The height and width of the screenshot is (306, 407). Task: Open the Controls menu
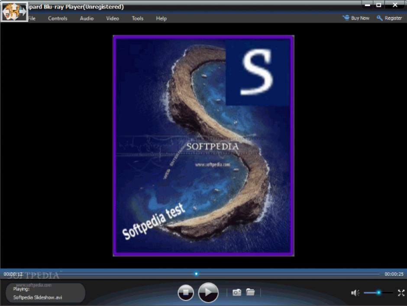[58, 19]
